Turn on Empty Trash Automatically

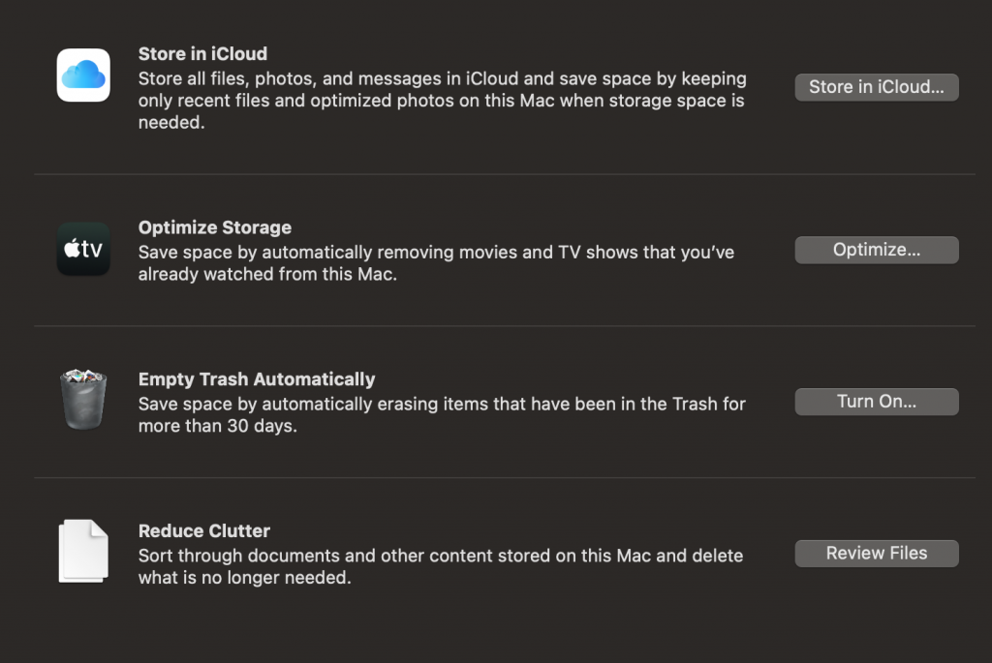876,402
